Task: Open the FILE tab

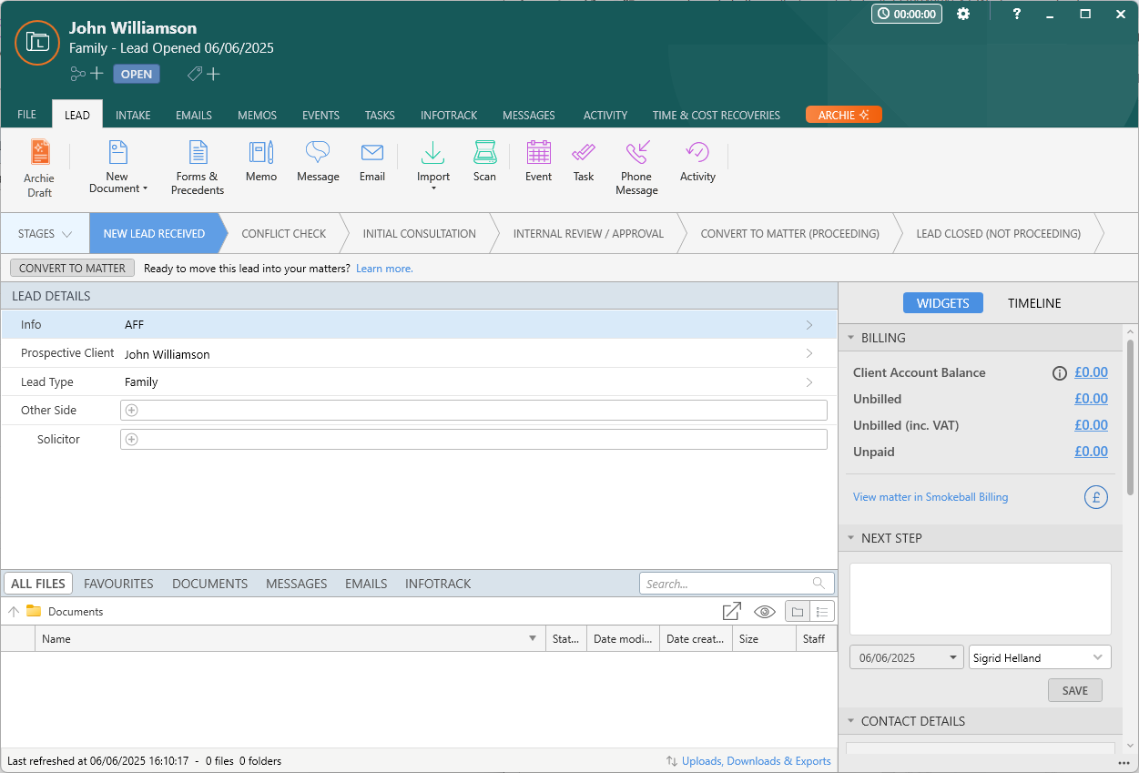Action: click(x=27, y=115)
